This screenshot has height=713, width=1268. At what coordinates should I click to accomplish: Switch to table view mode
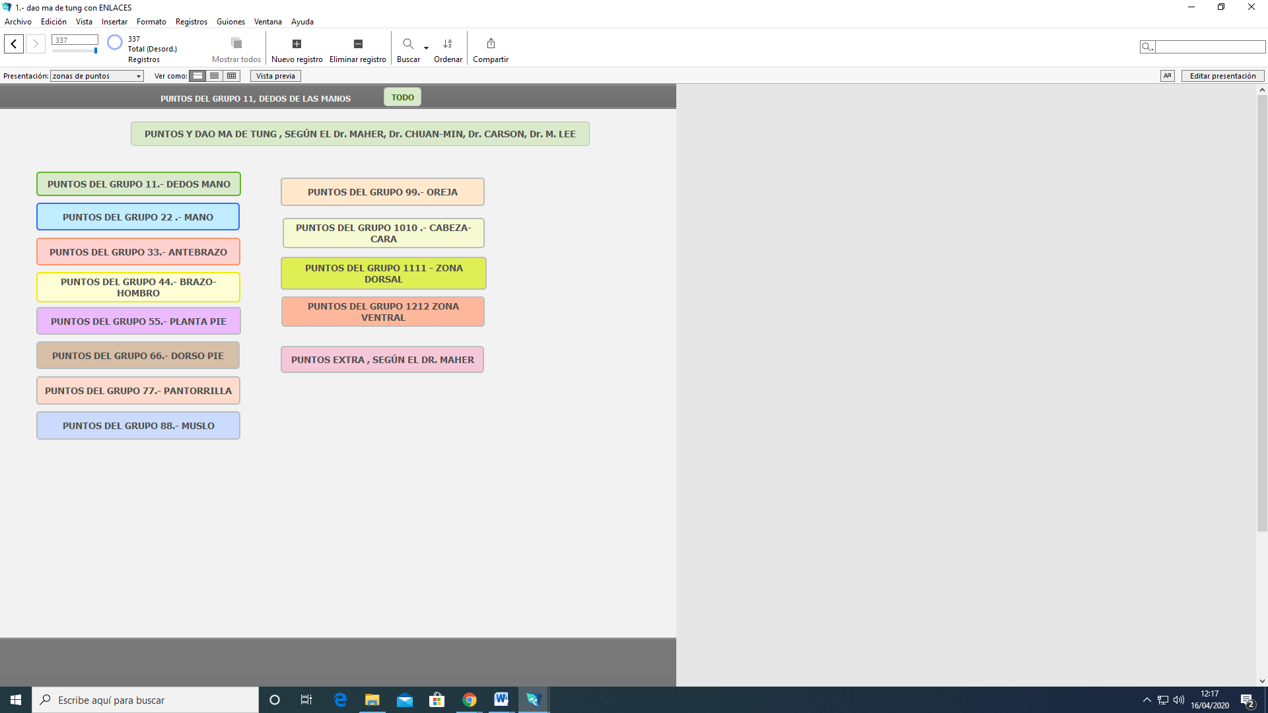[231, 76]
